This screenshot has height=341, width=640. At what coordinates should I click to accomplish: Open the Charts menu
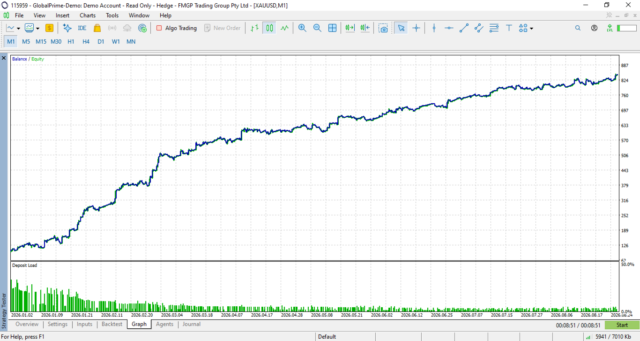click(88, 15)
